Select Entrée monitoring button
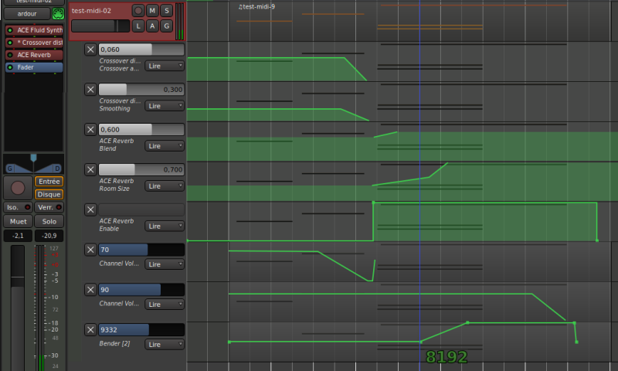 (49, 182)
